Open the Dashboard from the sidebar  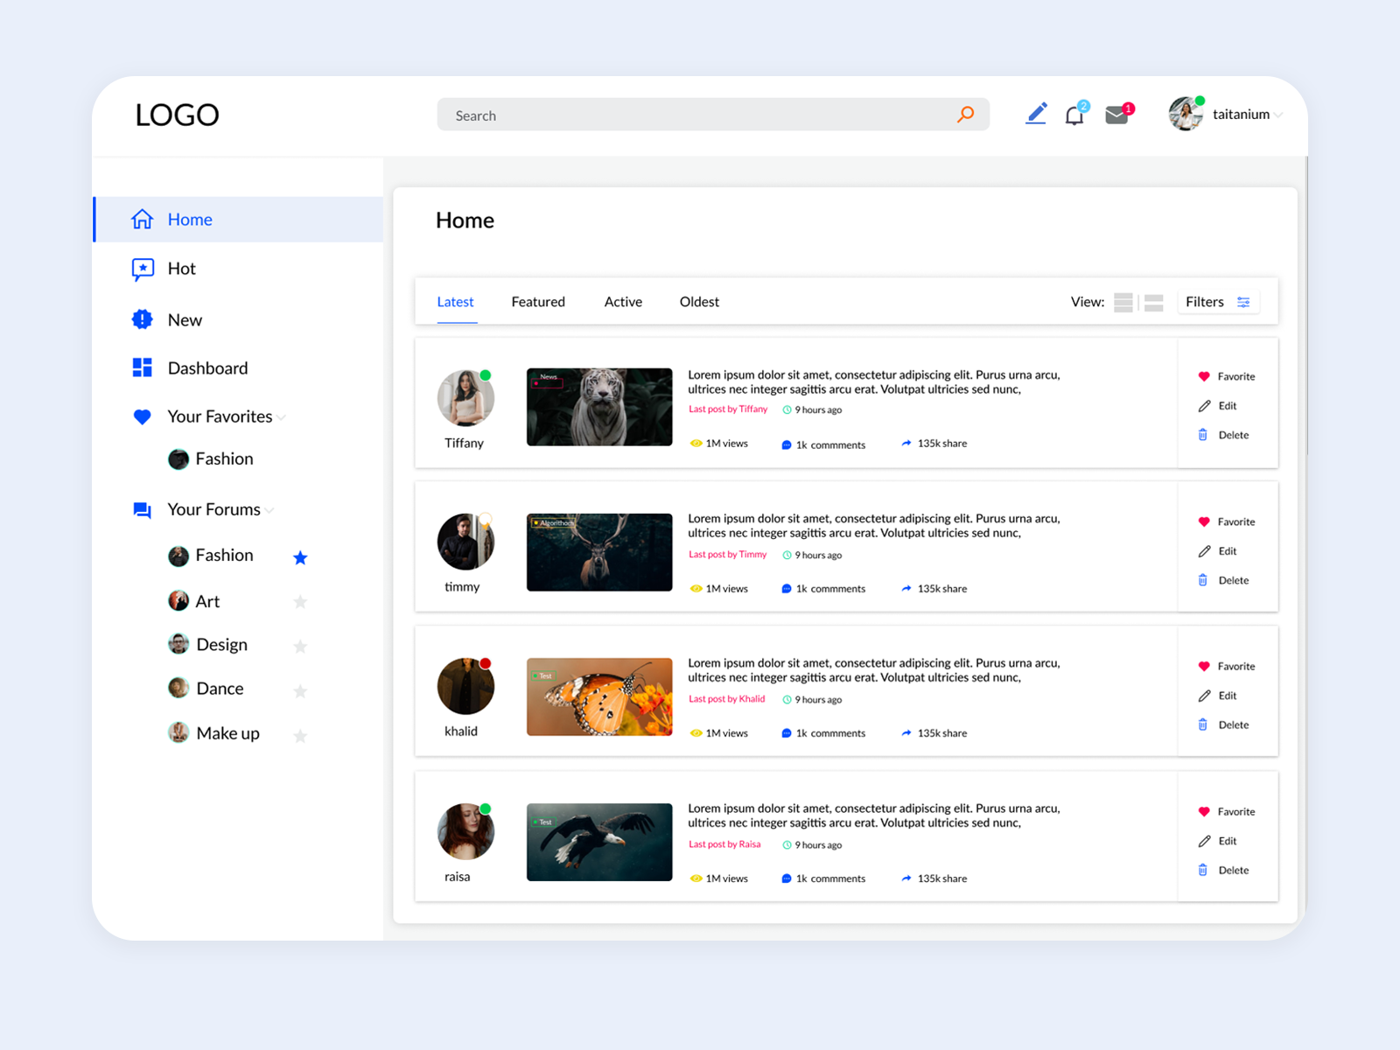[207, 367]
